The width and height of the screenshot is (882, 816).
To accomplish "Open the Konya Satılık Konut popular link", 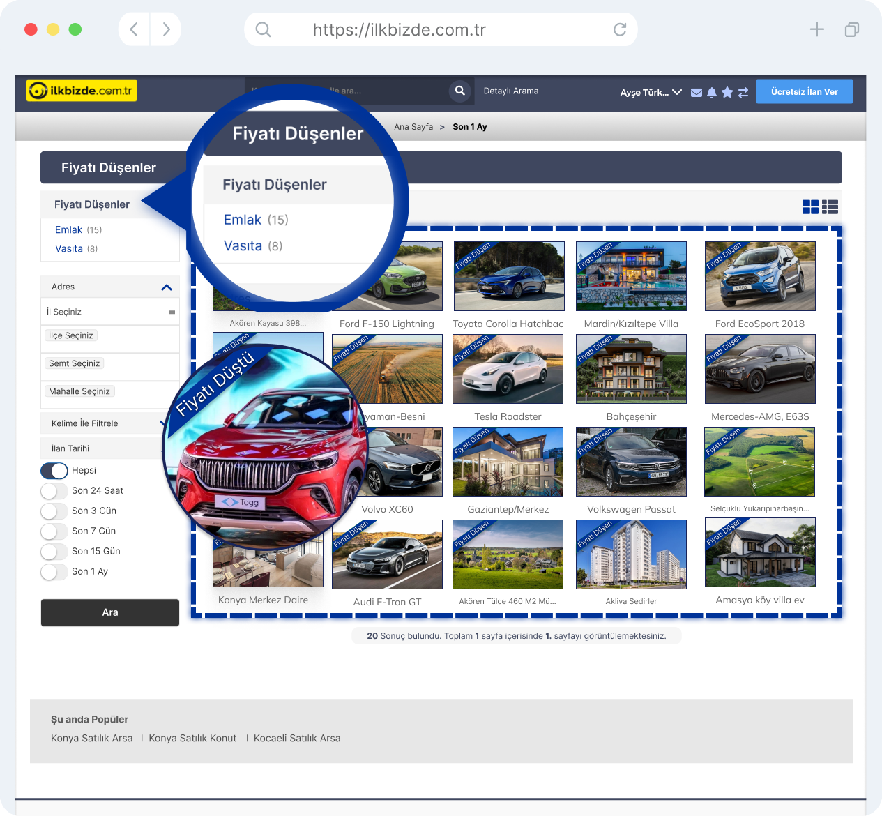I will point(192,738).
